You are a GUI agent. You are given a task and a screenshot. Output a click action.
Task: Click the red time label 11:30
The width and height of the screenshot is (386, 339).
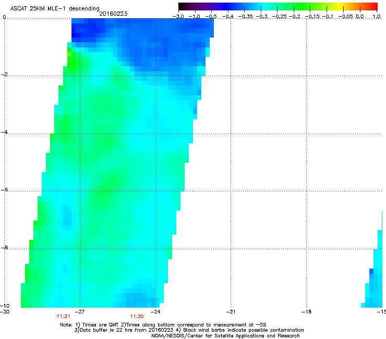click(x=137, y=317)
